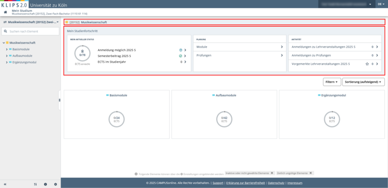Select Musikwissenschaft in the sidebar tree
The image size is (388, 188).
click(x=22, y=43)
